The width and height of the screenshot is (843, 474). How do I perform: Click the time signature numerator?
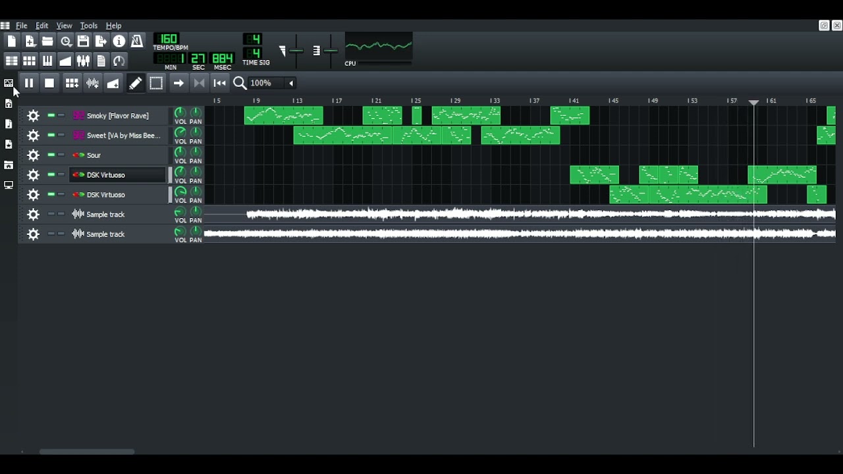tap(254, 39)
